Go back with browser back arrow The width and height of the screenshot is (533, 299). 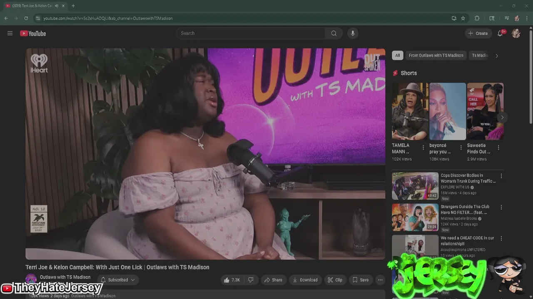tap(6, 18)
